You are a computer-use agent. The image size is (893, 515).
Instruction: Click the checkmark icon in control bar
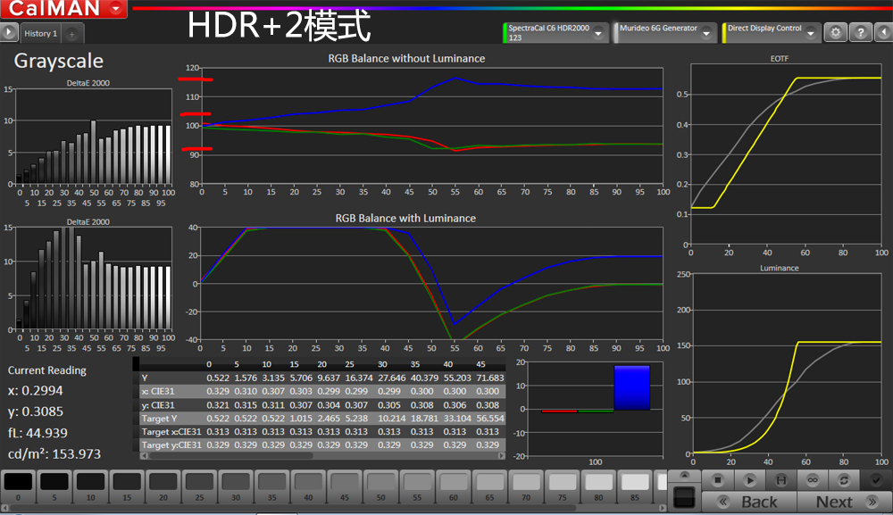(875, 480)
